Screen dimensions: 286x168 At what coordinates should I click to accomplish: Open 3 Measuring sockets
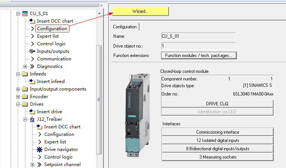point(217,157)
